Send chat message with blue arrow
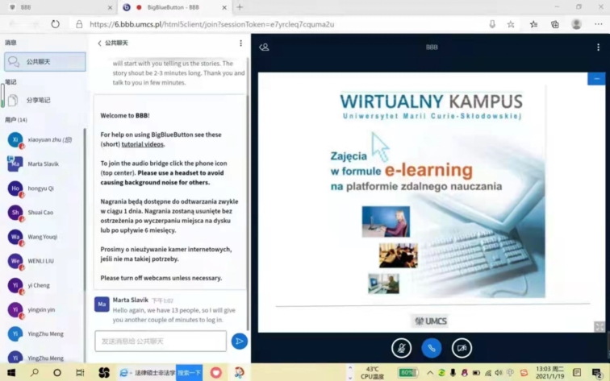610x381 pixels. point(239,342)
